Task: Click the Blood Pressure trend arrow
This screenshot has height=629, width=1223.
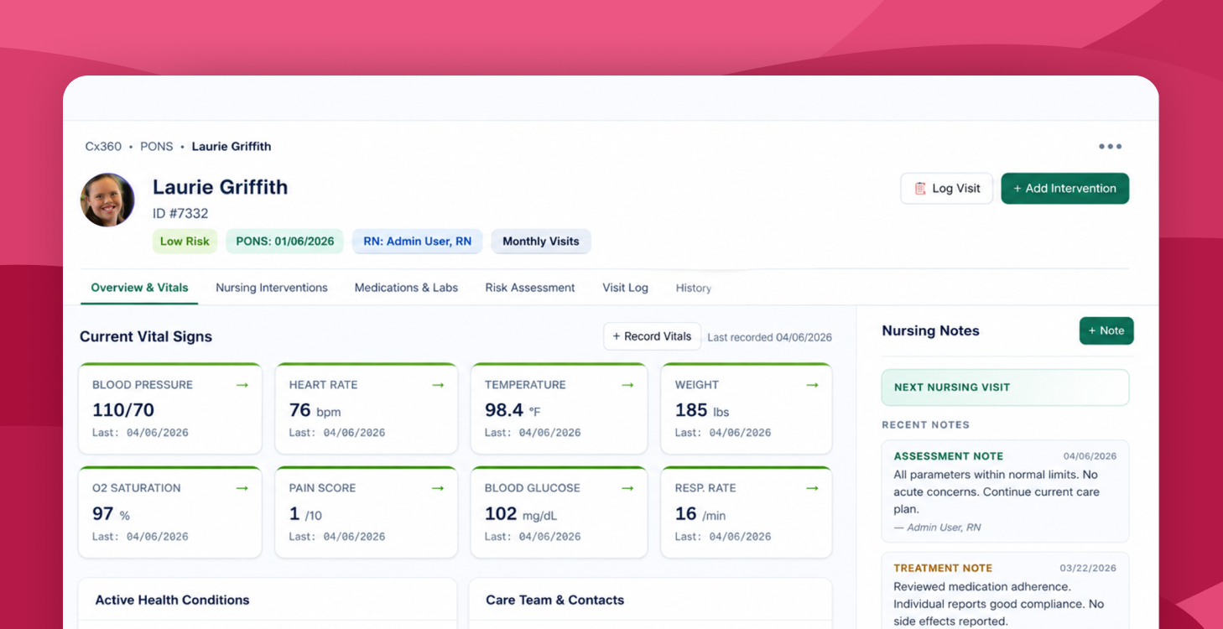Action: pos(242,385)
